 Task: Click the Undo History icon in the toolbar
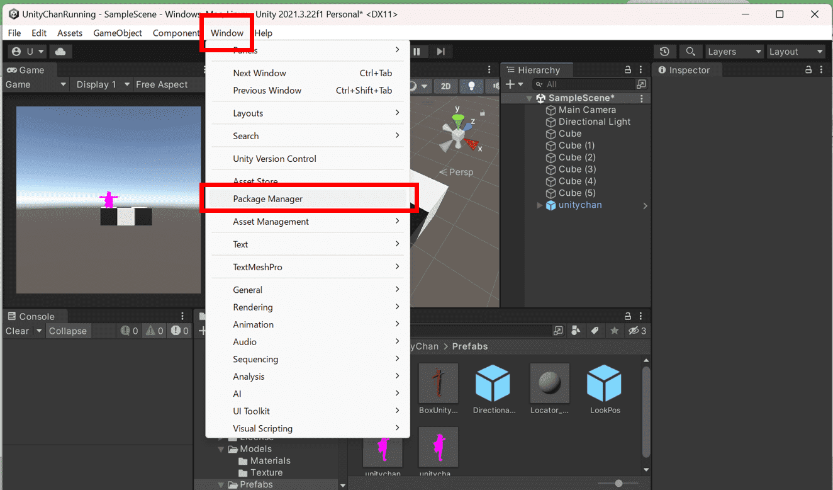pyautogui.click(x=665, y=51)
